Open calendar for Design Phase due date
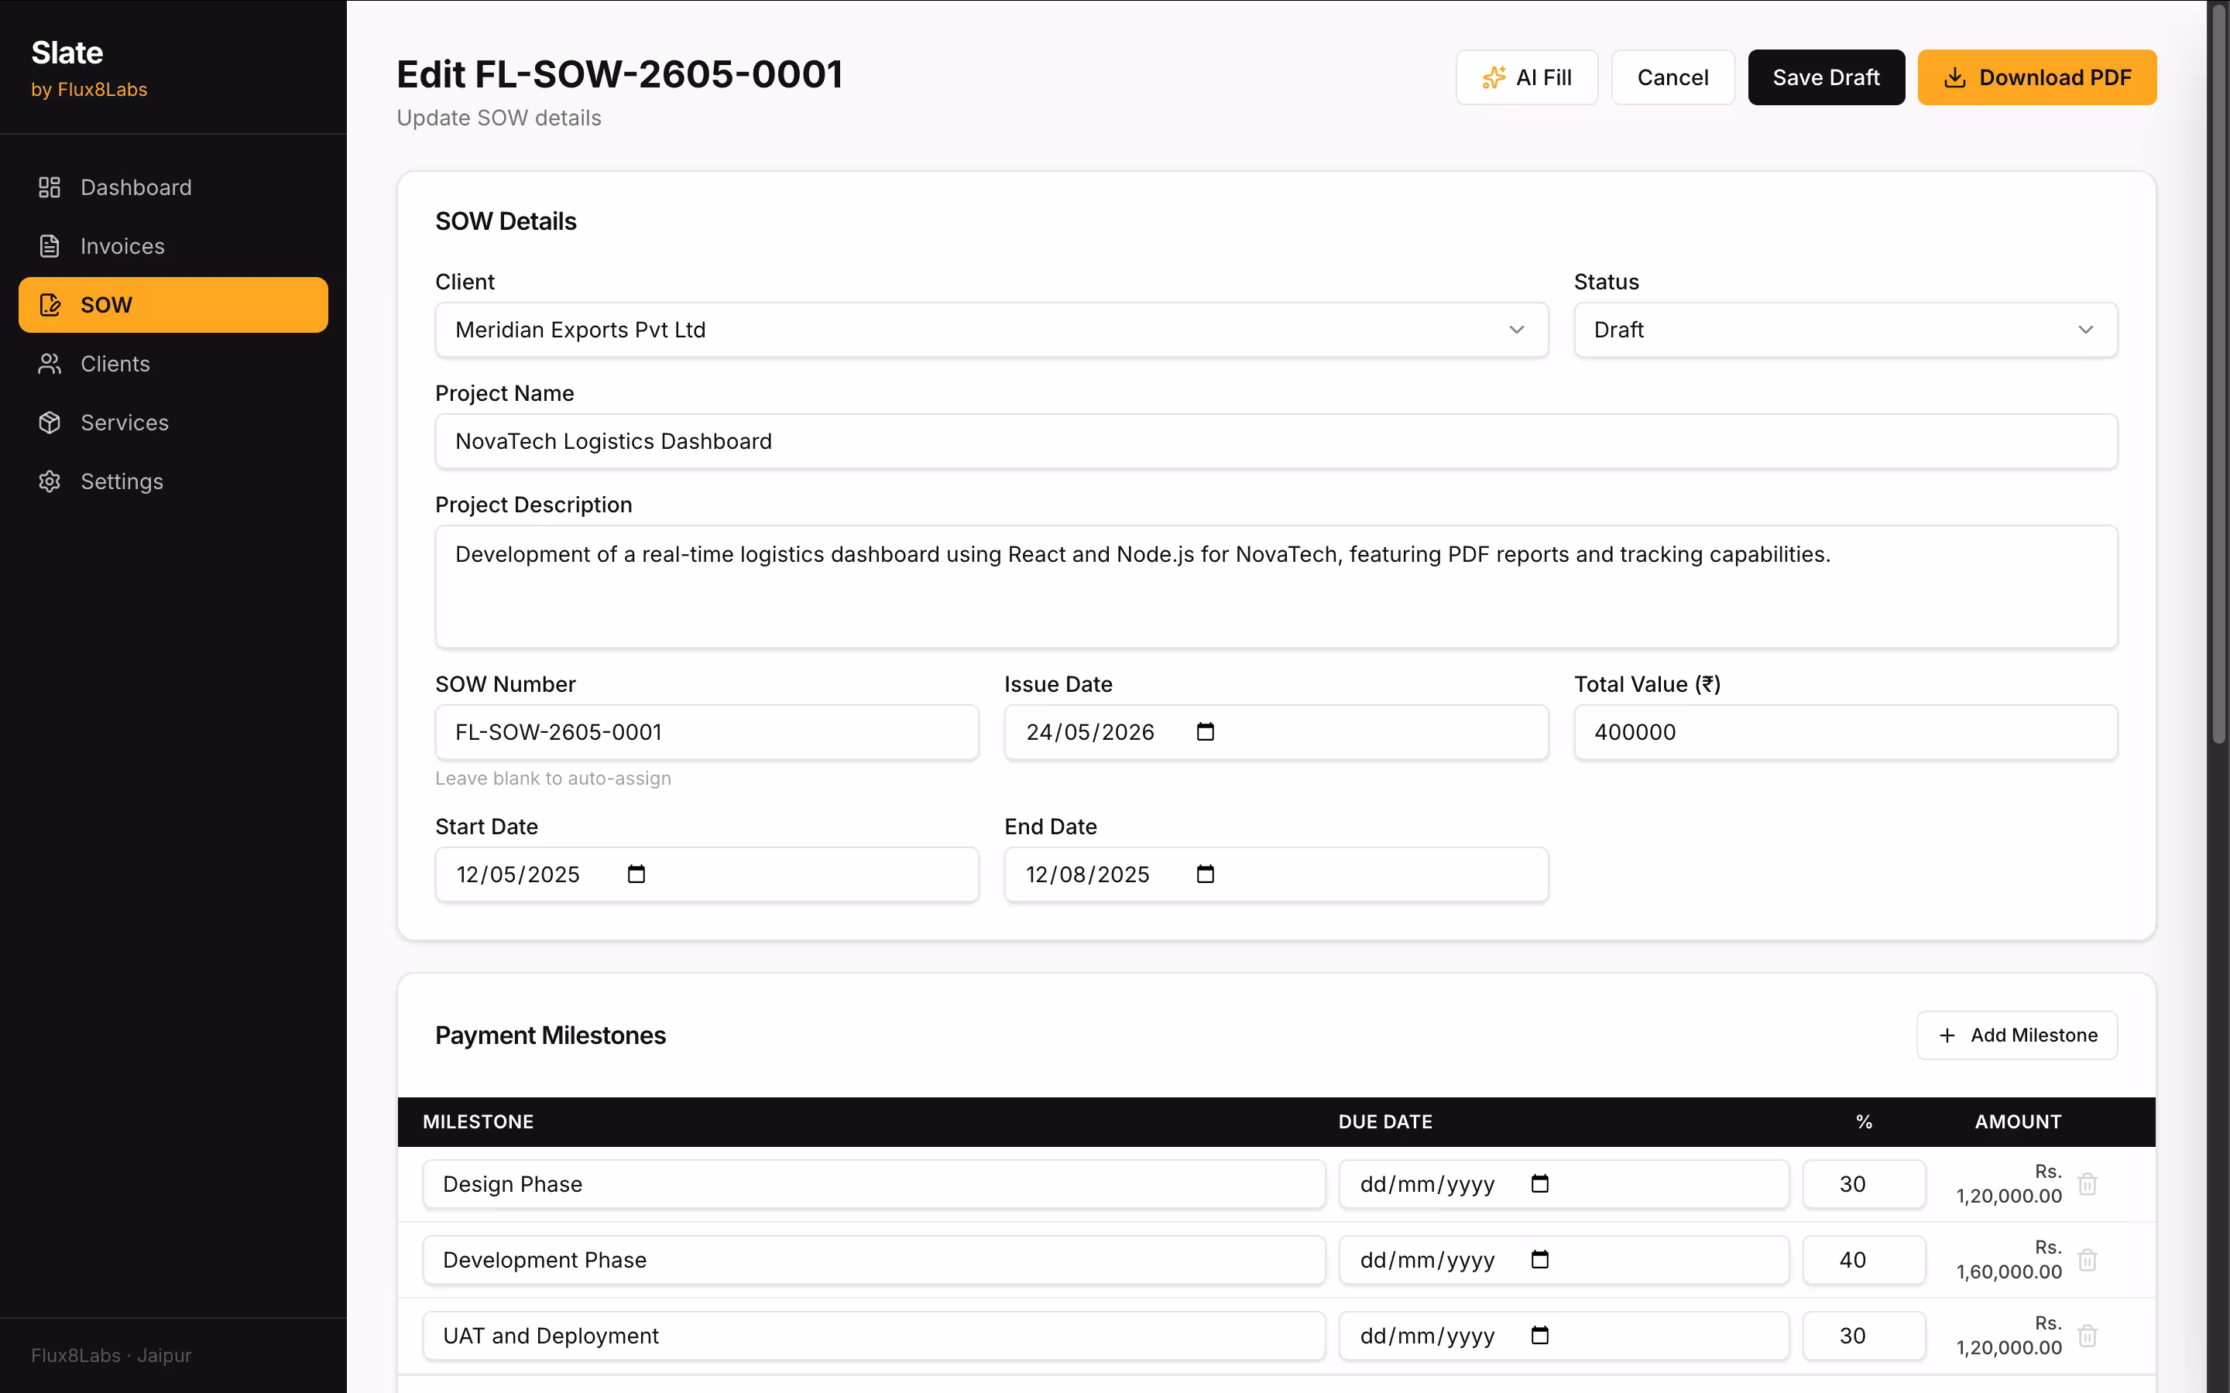This screenshot has width=2230, height=1393. click(1540, 1183)
